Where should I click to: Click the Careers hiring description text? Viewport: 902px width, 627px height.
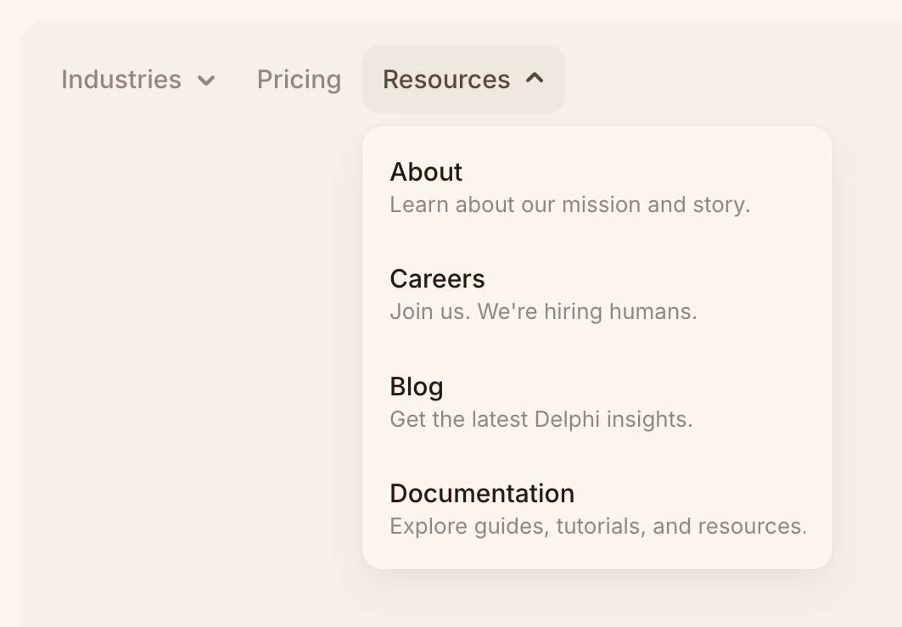pos(543,311)
